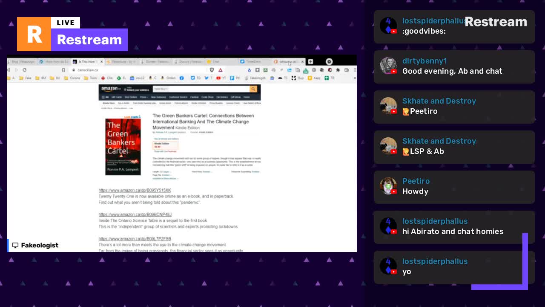The image size is (545, 307).
Task: Open the amazon.ca/dp/B09BCNP48J link
Action: click(135, 214)
